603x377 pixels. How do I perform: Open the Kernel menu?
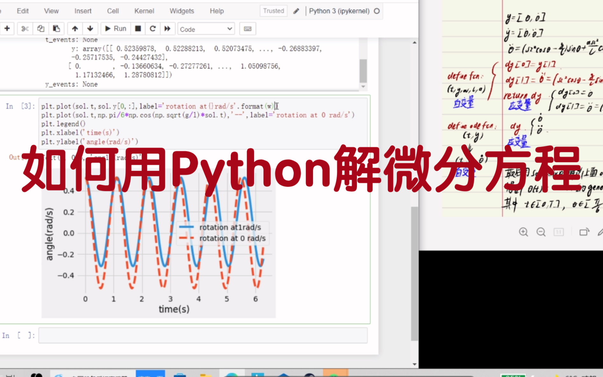[x=144, y=11]
